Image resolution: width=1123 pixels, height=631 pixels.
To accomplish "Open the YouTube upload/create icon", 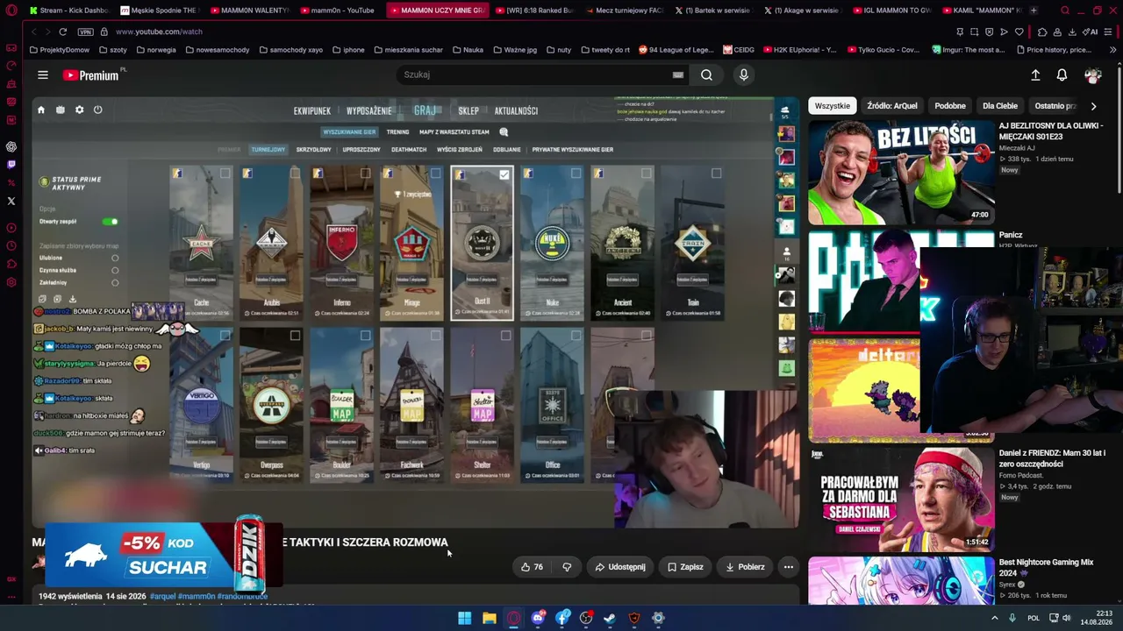I will pos(1035,75).
